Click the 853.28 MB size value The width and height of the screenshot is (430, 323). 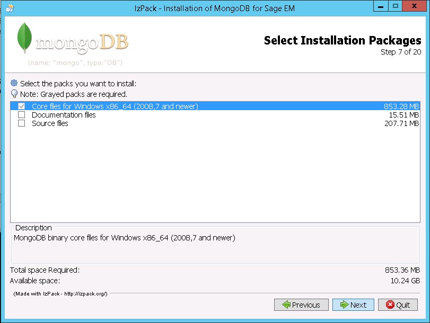tap(401, 106)
